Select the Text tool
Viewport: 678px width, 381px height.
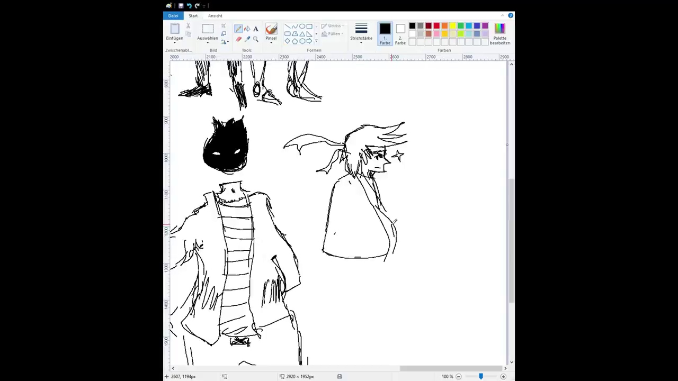256,29
